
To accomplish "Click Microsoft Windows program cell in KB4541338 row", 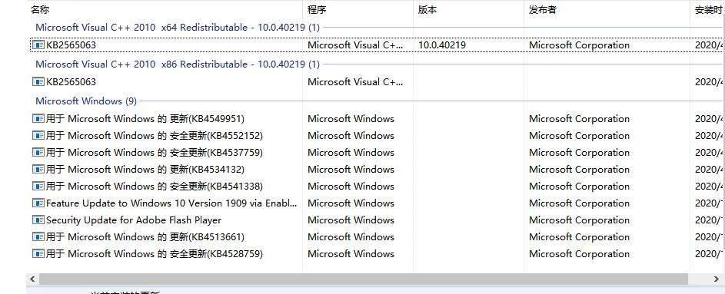I will [351, 186].
